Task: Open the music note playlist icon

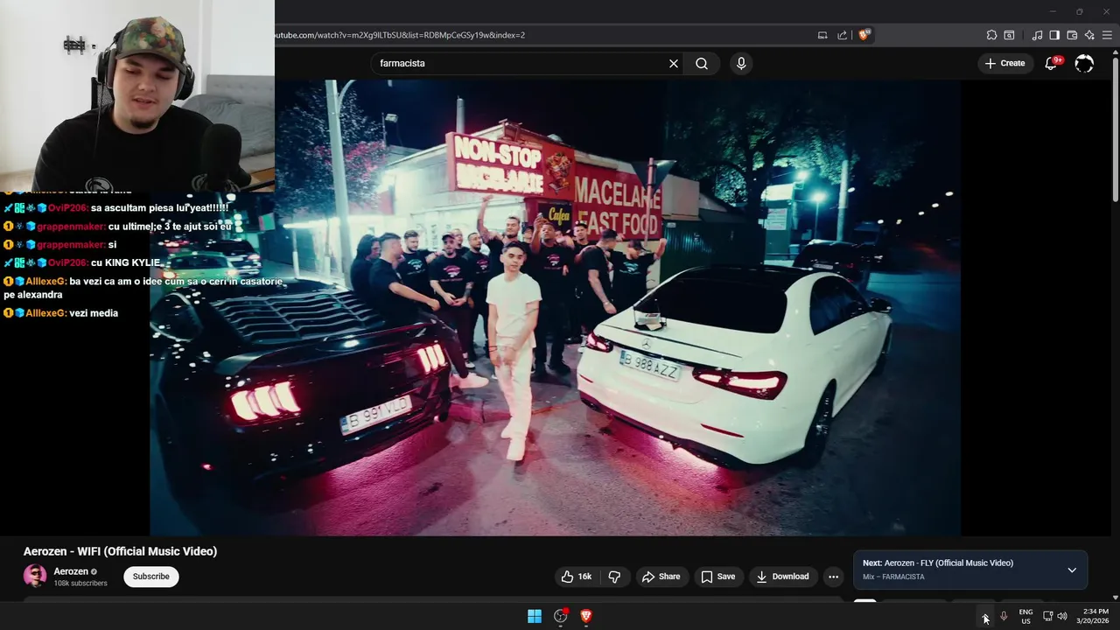Action: (x=1037, y=35)
